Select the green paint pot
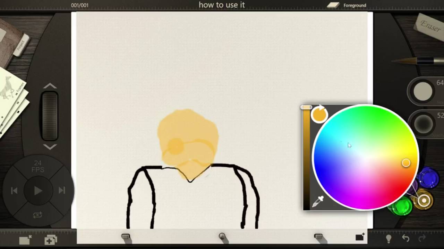Viewport: 444px width, 249px height. click(402, 206)
